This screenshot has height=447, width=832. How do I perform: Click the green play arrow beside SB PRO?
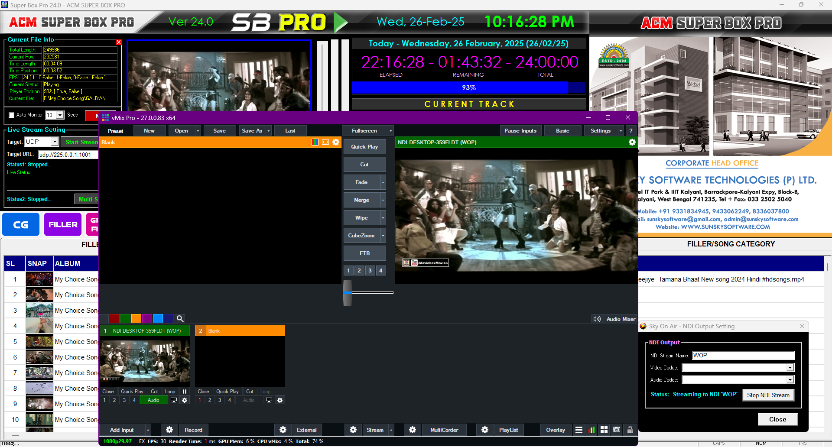[341, 22]
